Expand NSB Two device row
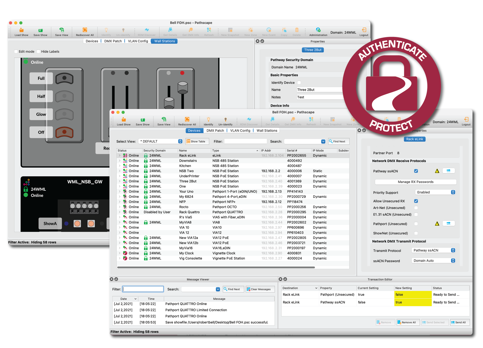Image resolution: width=483 pixels, height=348 pixels. [120, 171]
